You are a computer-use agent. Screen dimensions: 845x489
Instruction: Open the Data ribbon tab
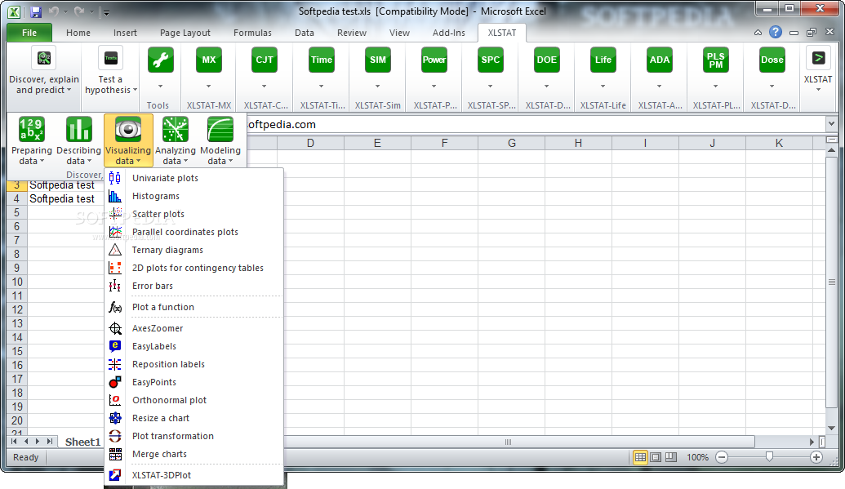(304, 33)
